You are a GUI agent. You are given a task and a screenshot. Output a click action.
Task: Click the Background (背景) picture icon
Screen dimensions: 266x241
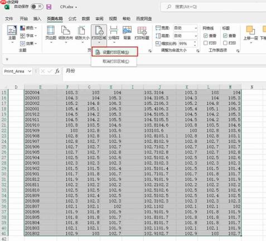click(x=127, y=30)
